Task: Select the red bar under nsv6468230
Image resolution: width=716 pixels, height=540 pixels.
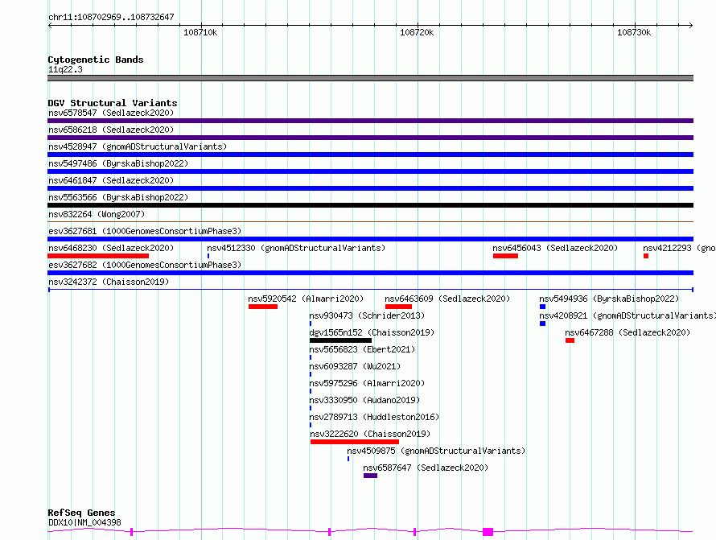Action: (98, 256)
